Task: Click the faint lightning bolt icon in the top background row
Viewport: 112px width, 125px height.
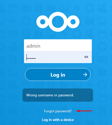Action: pyautogui.click(x=77, y=8)
